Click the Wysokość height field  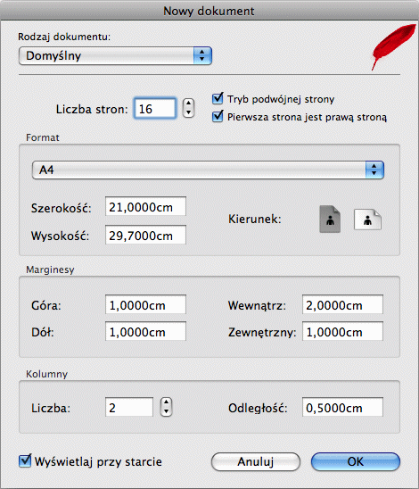click(145, 235)
